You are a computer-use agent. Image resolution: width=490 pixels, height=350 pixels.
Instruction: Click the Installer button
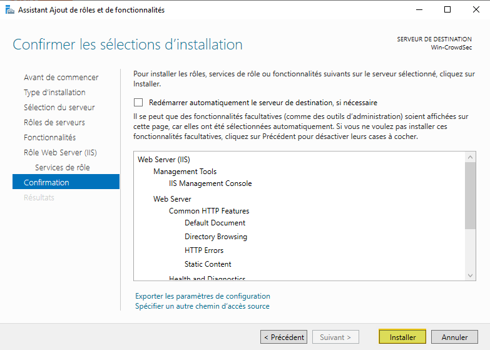point(402,337)
